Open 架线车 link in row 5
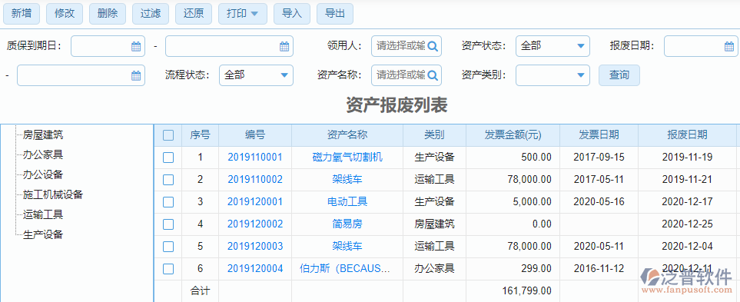Viewport: 740px width, 302px height. (x=347, y=247)
